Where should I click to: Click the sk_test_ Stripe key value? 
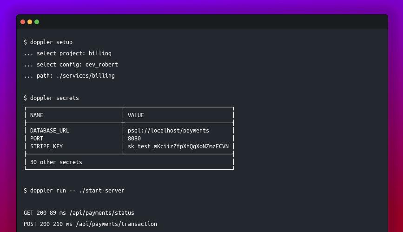pyautogui.click(x=178, y=146)
